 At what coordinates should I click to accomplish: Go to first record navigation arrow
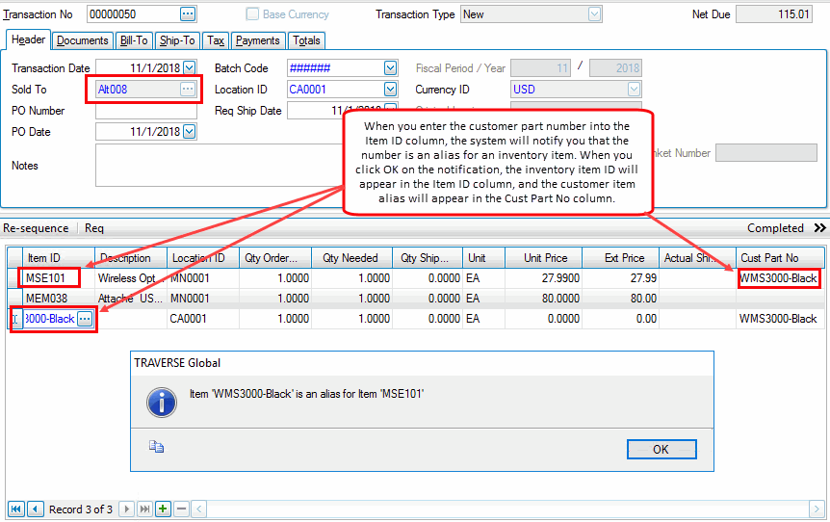pos(16,509)
